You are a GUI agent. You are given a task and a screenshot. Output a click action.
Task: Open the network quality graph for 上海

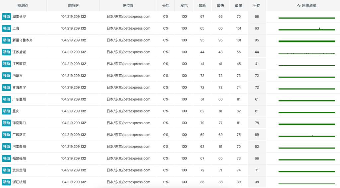306,29
